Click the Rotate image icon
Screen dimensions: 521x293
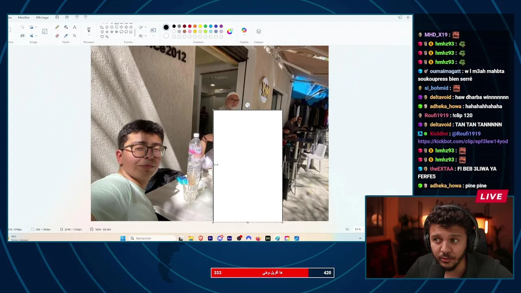point(31,27)
